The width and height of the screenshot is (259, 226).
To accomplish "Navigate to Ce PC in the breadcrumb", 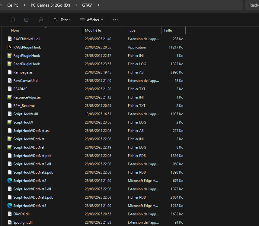I will pyautogui.click(x=13, y=5).
